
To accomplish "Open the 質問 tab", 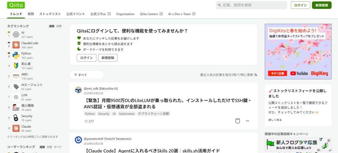I will (x=31, y=14).
